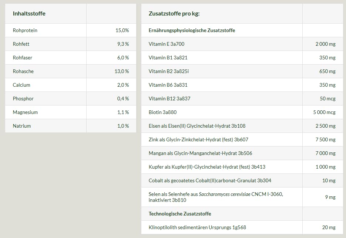Click the Technologische Zusatzstoffe subheading

[180, 214]
